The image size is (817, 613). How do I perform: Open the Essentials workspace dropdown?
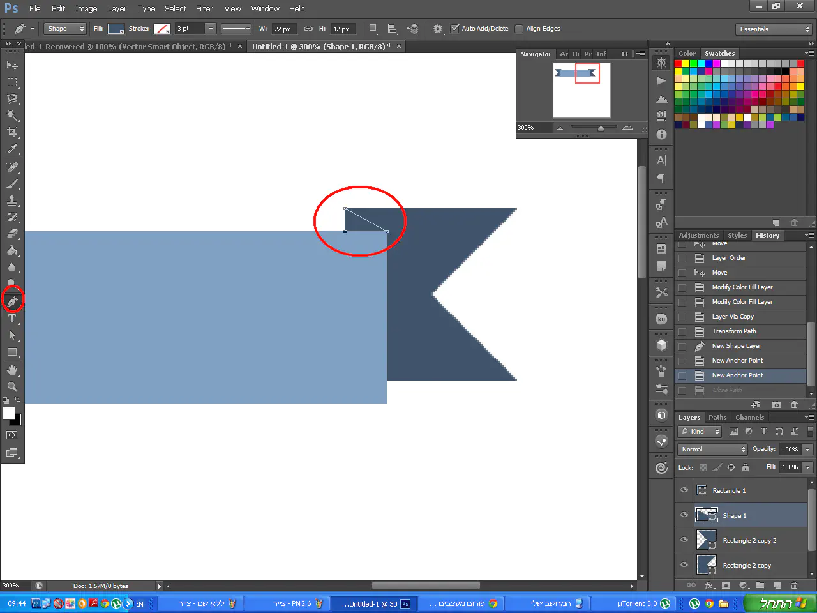(774, 29)
